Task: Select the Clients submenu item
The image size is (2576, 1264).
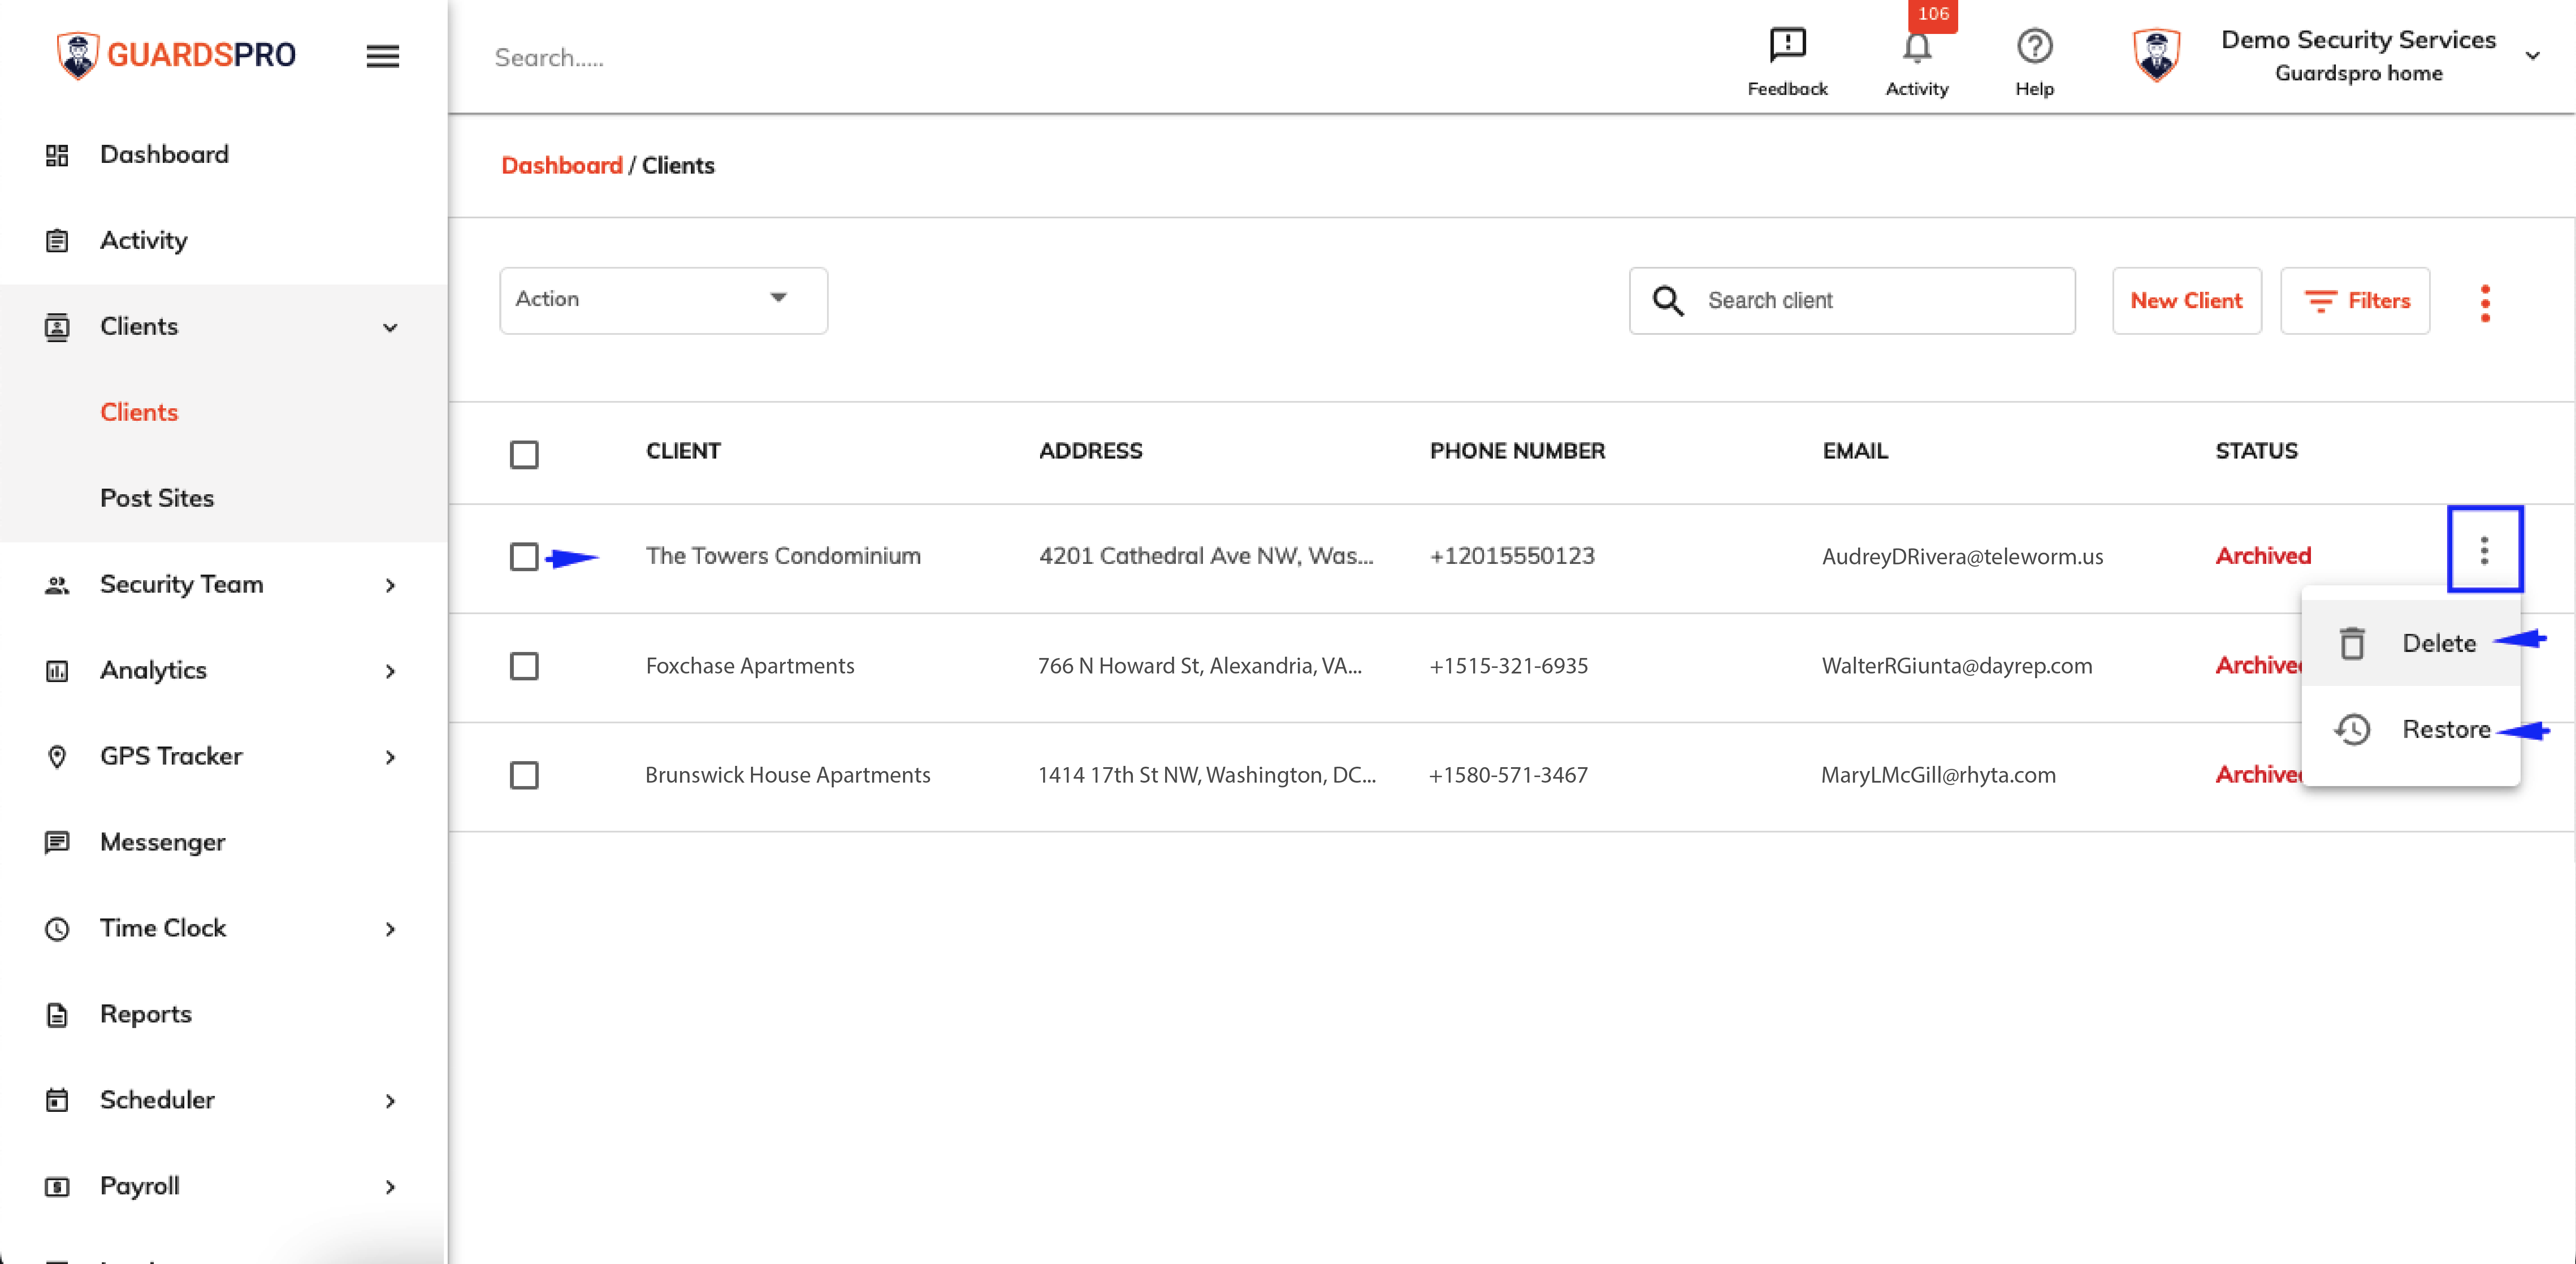Action: [x=139, y=413]
